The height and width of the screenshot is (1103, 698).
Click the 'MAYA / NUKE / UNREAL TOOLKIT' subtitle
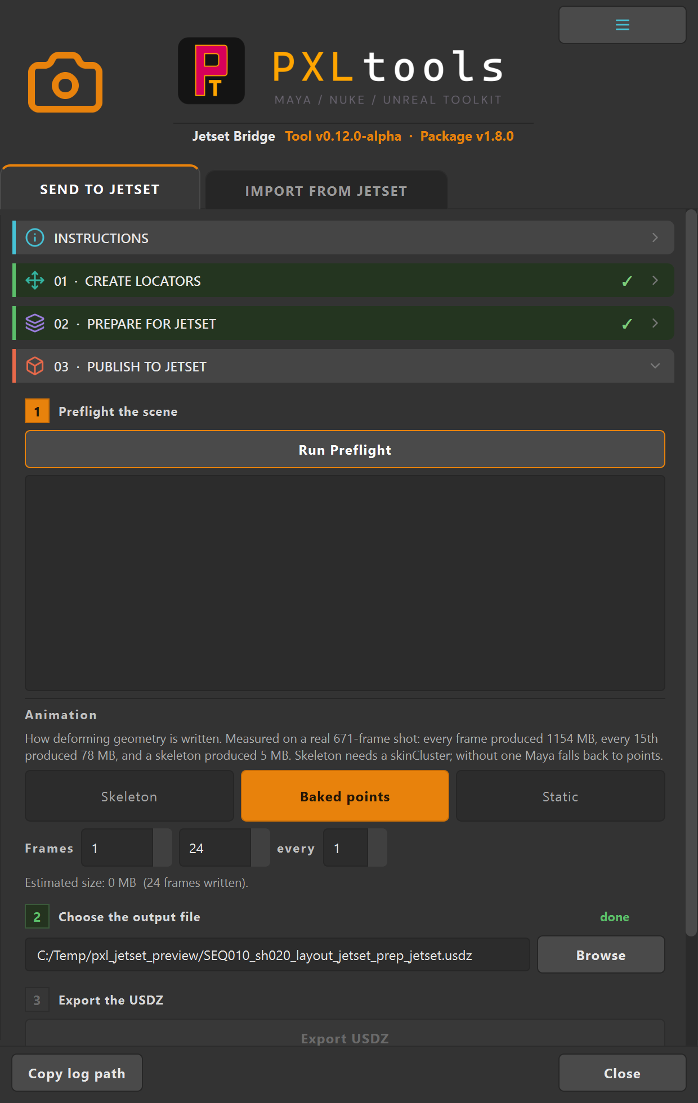pos(388,100)
